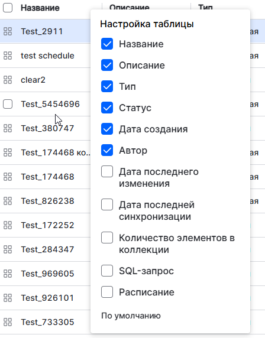The height and width of the screenshot is (338, 265).
Task: Tick the checkbox for Test_5454696 row
Action: [8, 104]
